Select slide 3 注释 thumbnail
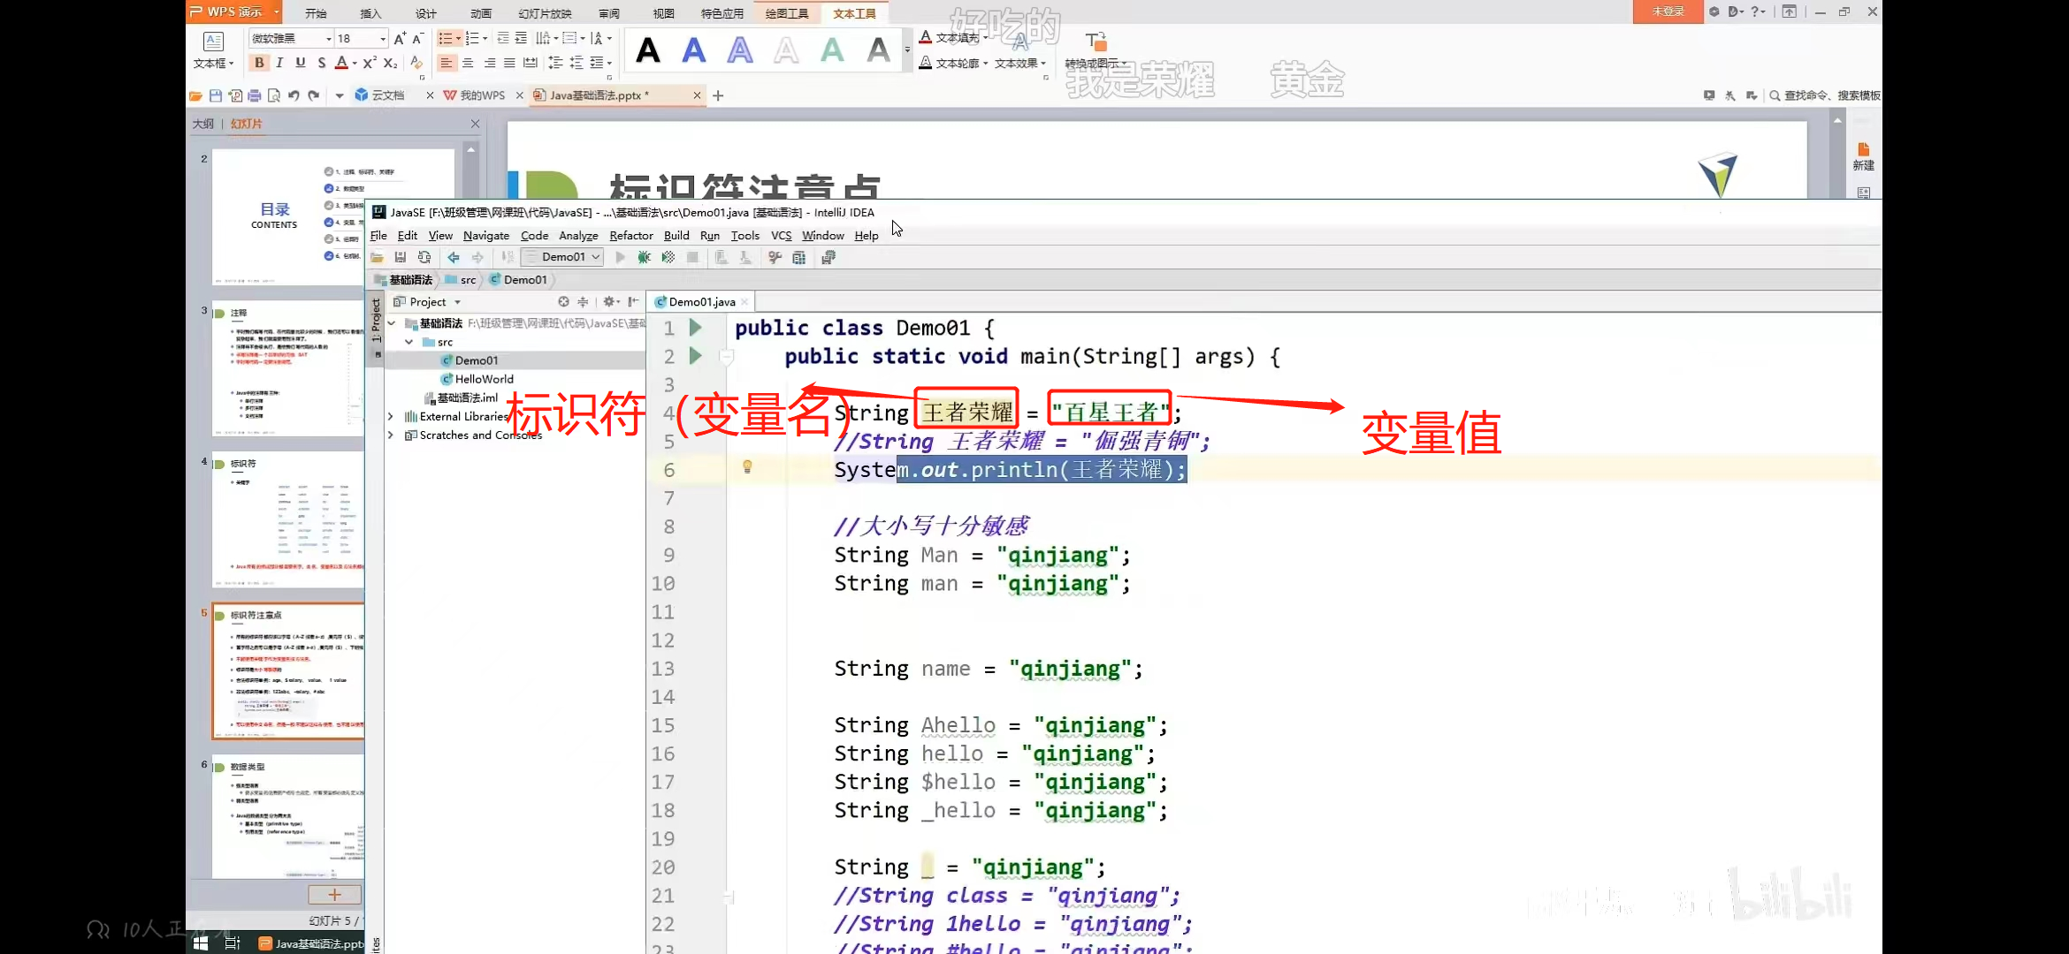Image resolution: width=2069 pixels, height=954 pixels. click(288, 369)
